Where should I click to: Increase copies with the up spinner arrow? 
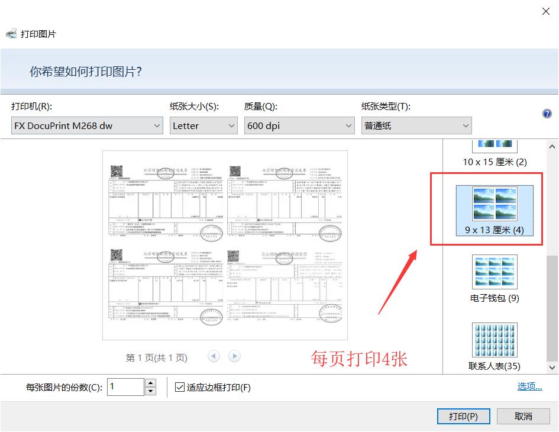(x=150, y=383)
